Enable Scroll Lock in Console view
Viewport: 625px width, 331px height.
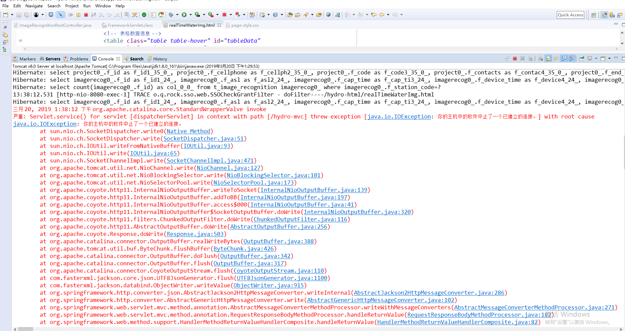[x=548, y=58]
